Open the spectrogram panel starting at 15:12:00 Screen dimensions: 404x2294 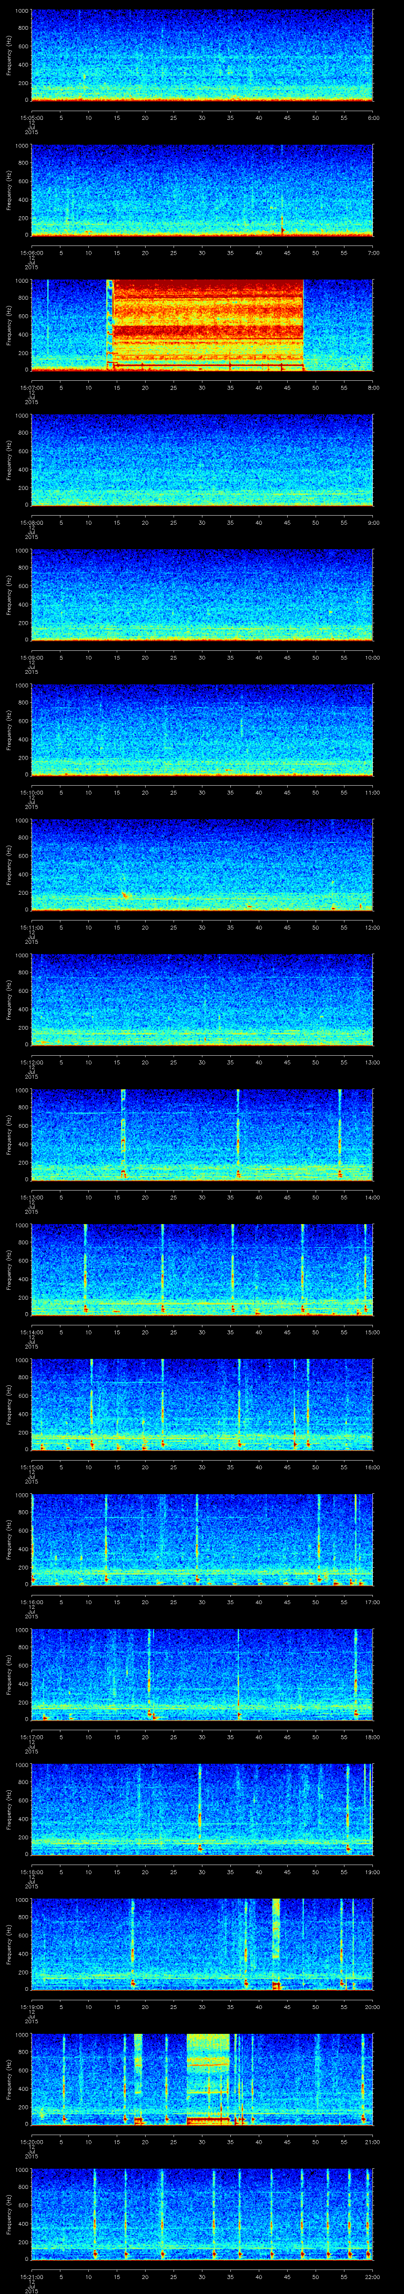pyautogui.click(x=202, y=1000)
